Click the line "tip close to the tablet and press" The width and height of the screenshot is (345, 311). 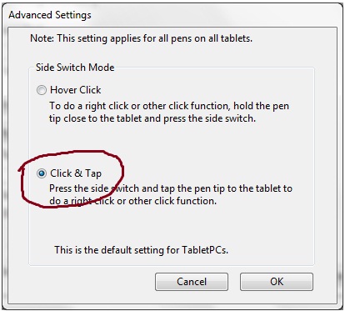point(152,118)
